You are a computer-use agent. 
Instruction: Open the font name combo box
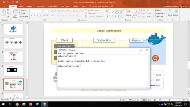coord(37,11)
